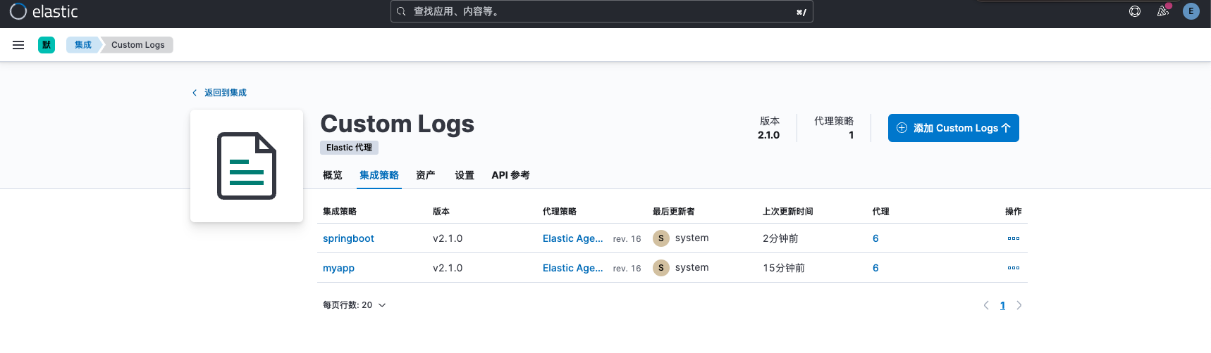Open actions menu for springboot row
Image resolution: width=1211 pixels, height=353 pixels.
tap(1014, 238)
